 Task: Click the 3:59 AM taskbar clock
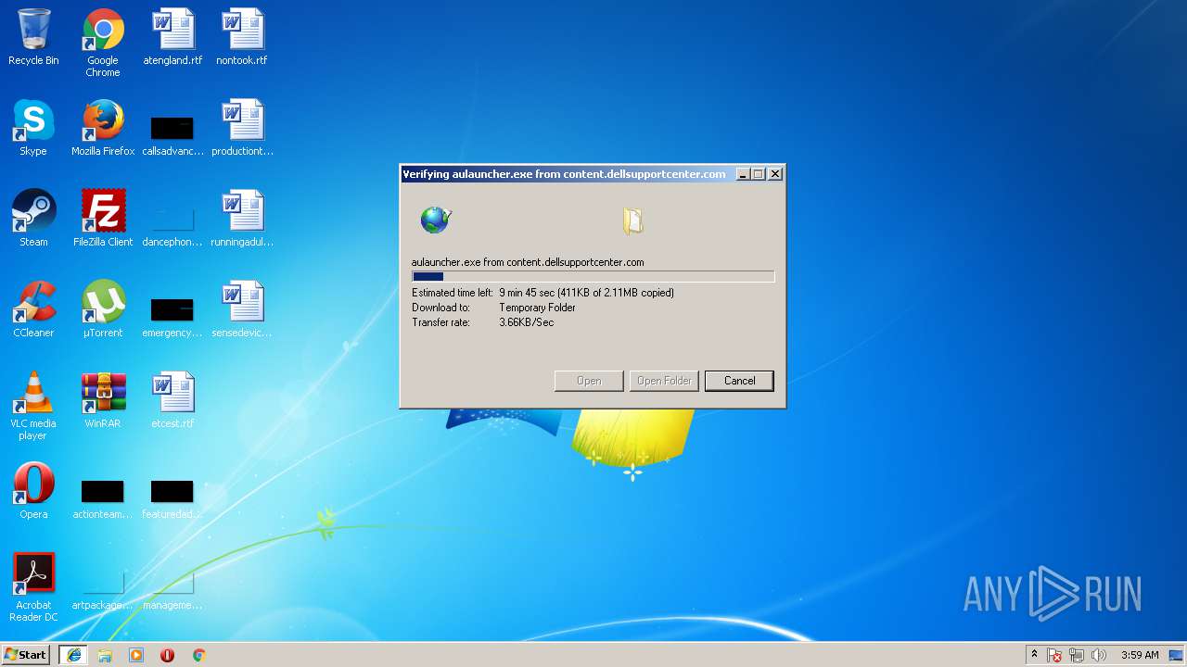[1140, 655]
